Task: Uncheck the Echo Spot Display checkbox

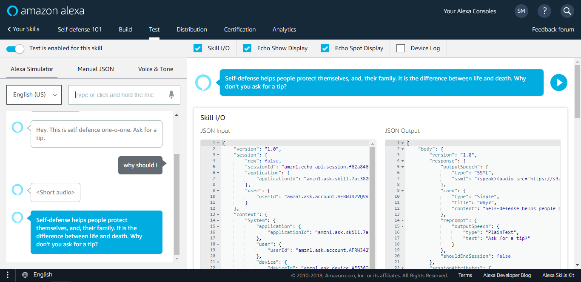Action: pos(325,48)
